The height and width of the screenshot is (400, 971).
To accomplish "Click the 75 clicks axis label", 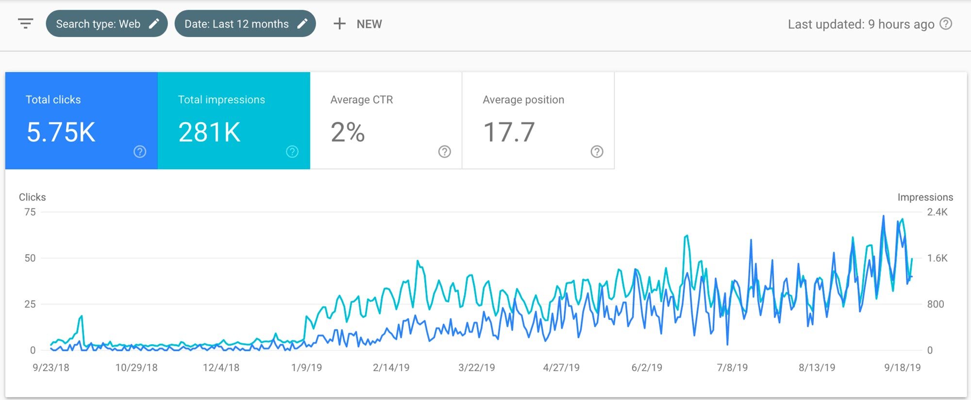I will click(30, 212).
